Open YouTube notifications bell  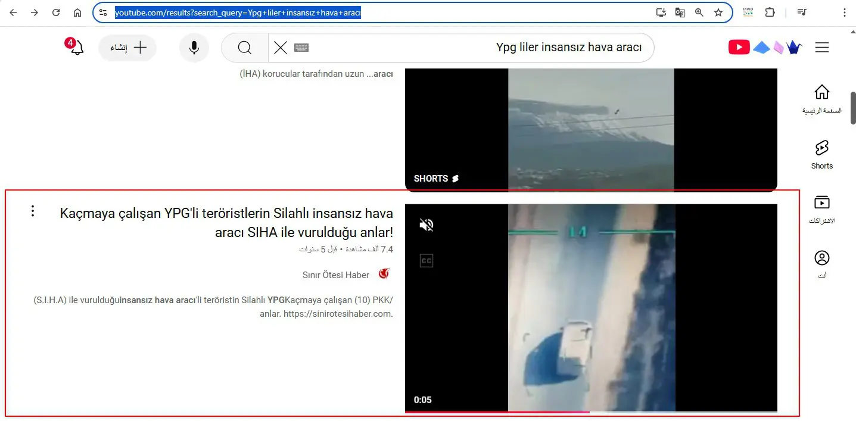coord(77,48)
